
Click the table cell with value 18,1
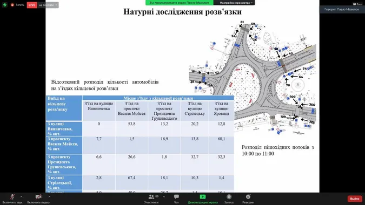[x=164, y=182]
